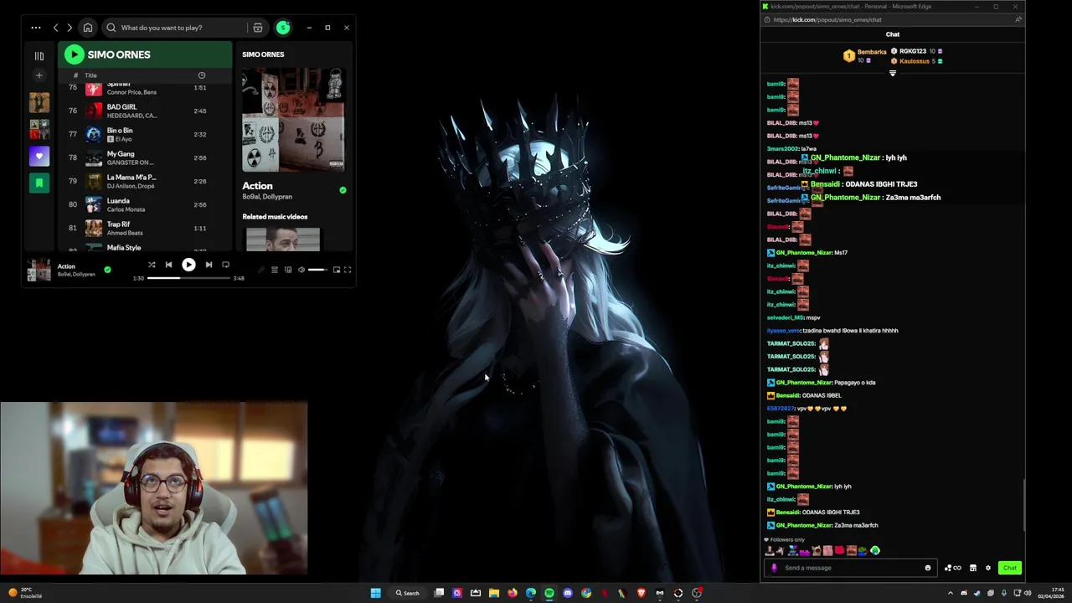
Task: Open Liked Songs in Spotify sidebar
Action: pos(39,156)
